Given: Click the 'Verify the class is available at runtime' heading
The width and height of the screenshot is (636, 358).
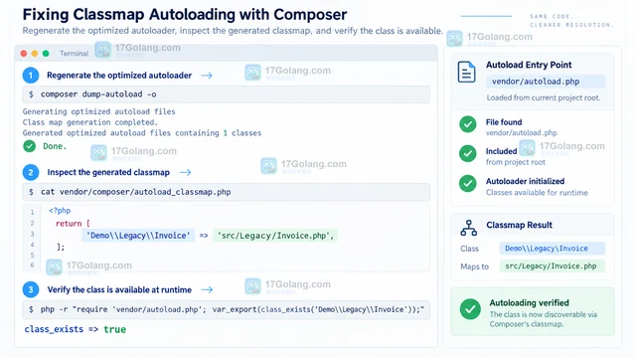Looking at the screenshot, I should [119, 289].
